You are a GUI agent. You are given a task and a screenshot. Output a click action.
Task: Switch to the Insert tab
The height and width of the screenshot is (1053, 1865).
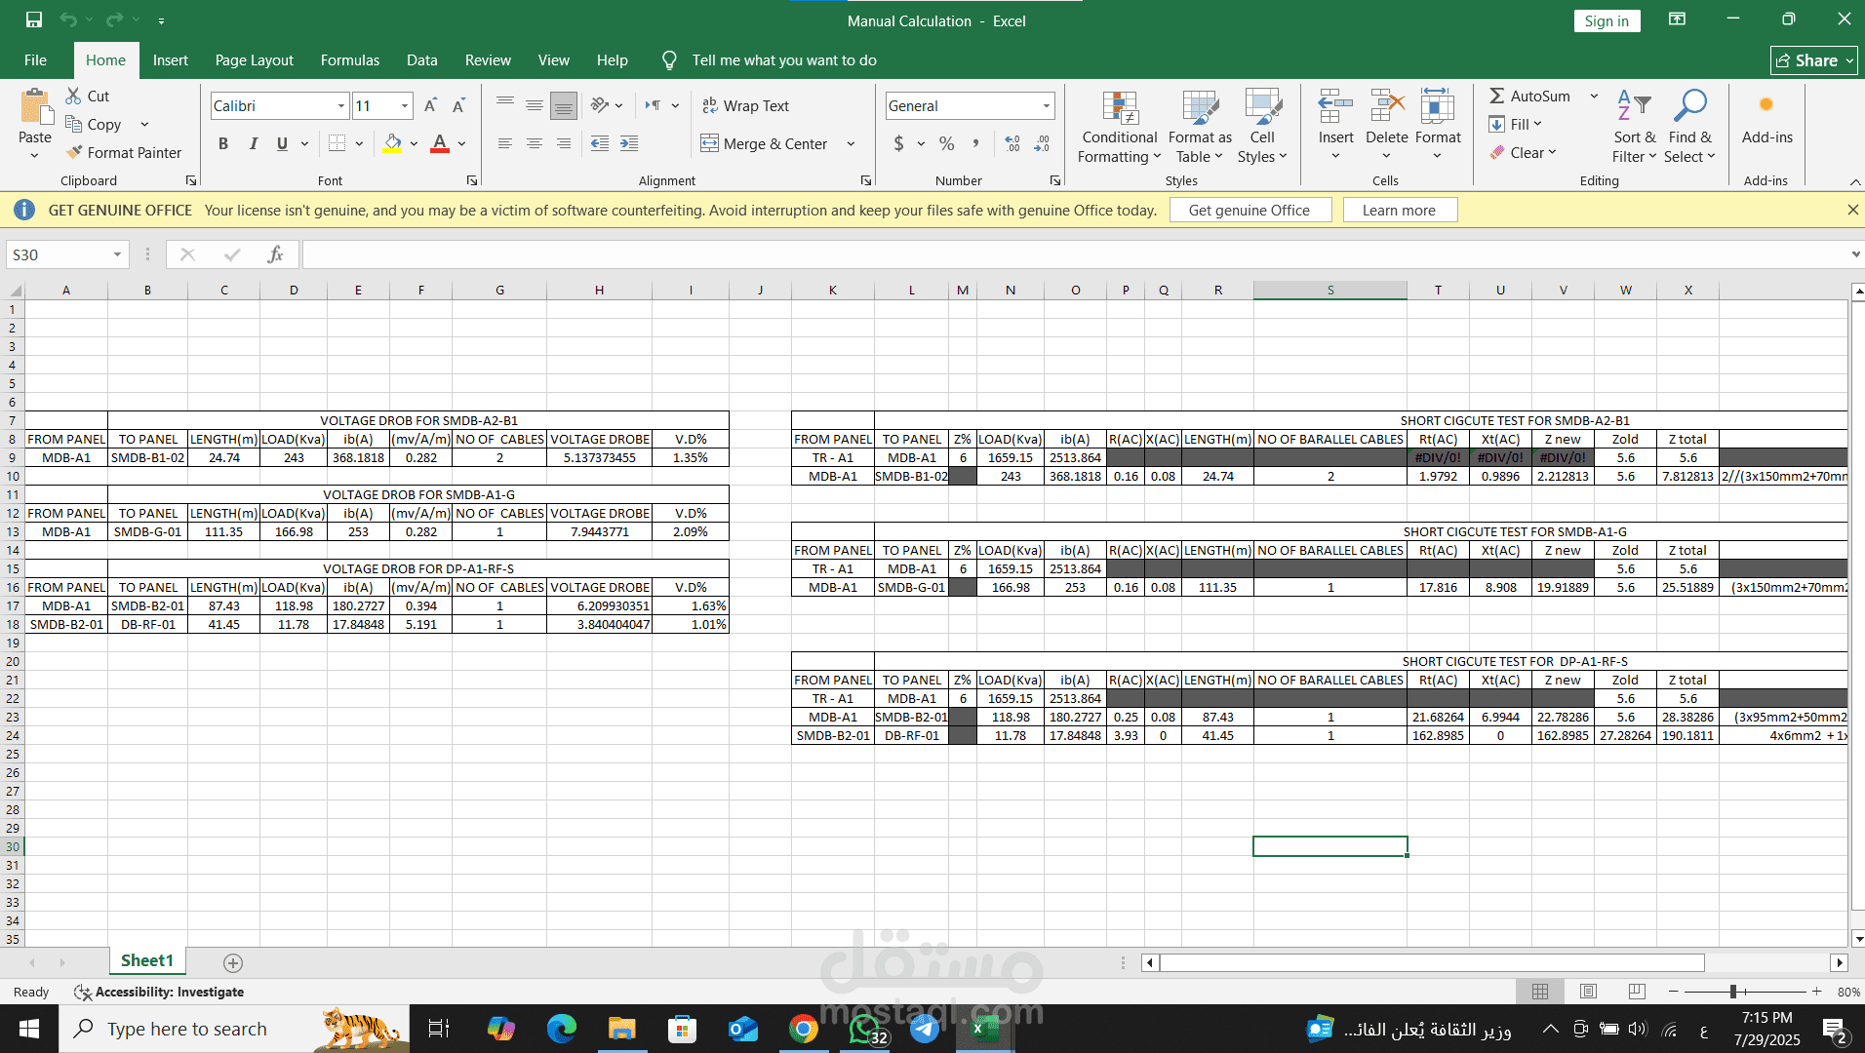(171, 59)
